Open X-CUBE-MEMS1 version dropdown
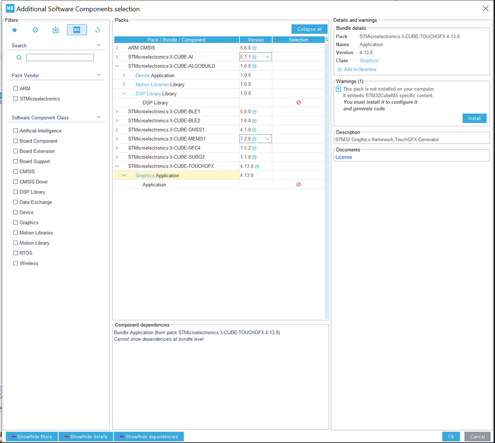The image size is (495, 443). (x=268, y=139)
